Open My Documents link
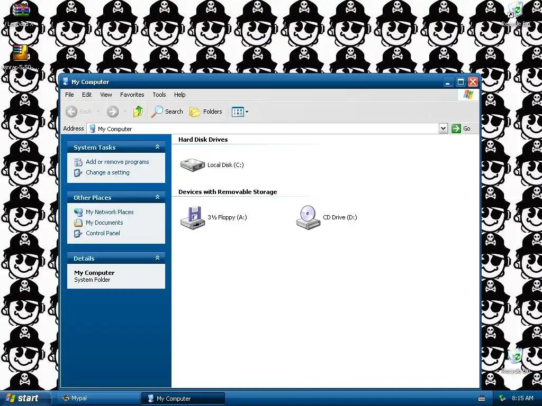 104,223
